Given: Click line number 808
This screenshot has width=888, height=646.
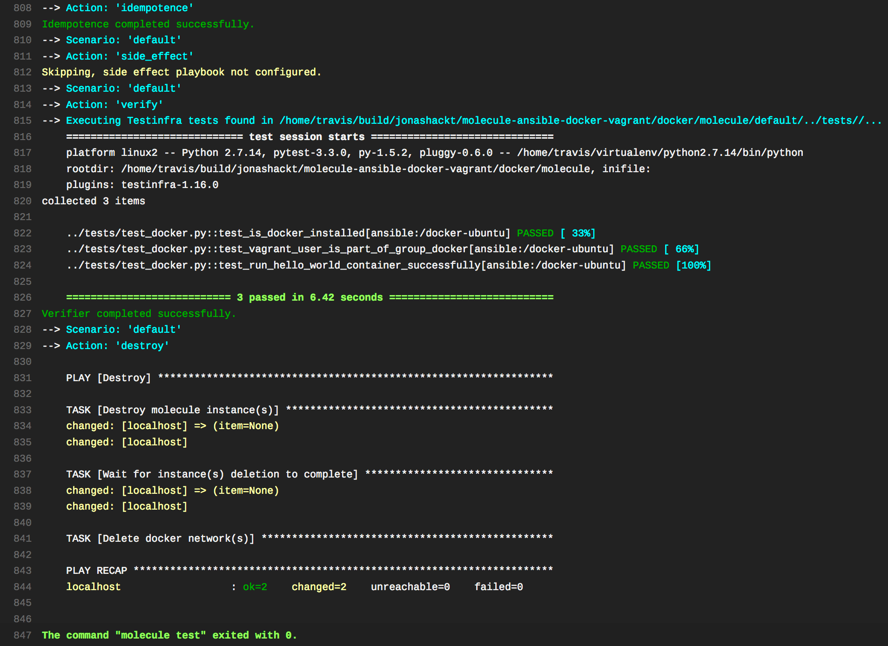Looking at the screenshot, I should click(x=22, y=8).
